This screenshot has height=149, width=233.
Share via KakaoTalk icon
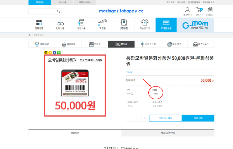click(x=46, y=52)
